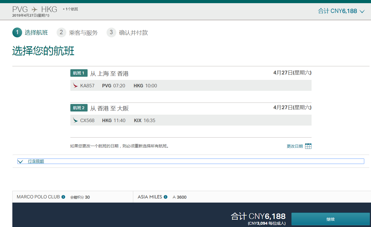Viewport: 371px width, 227px height.
Task: Click the 选择您的航班 page heading
Action: click(x=43, y=51)
